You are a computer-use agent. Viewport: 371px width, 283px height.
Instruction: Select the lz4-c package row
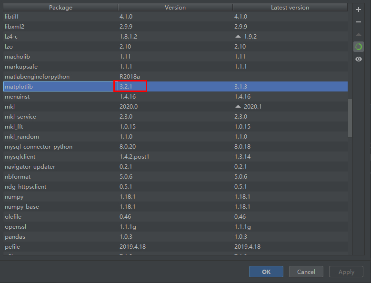175,36
